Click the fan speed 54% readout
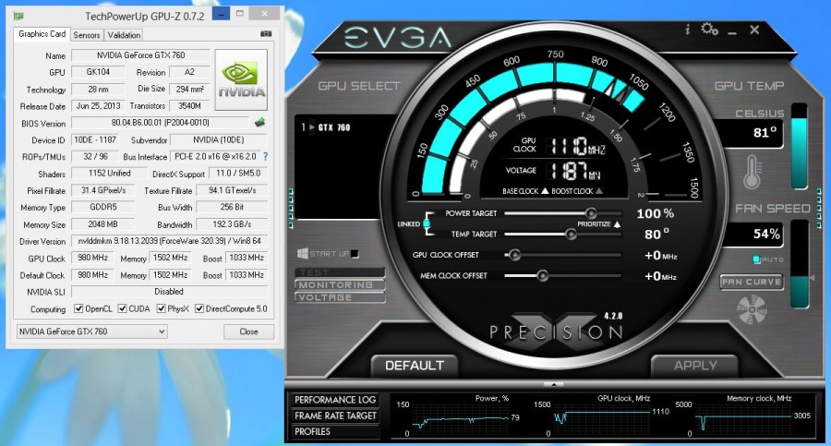Viewport: 831px width, 446px height. [x=753, y=234]
